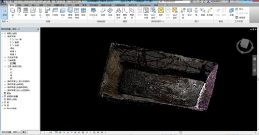Open the 标高 2 floor plan view
The image size is (259, 135).
[x=13, y=55]
